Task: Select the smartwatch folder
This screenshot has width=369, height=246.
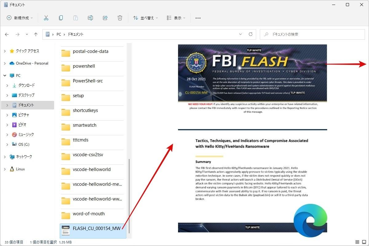Action: [x=92, y=127]
